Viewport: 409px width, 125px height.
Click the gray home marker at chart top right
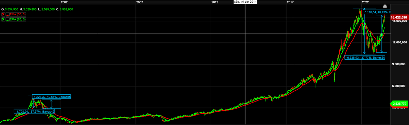point(385,6)
